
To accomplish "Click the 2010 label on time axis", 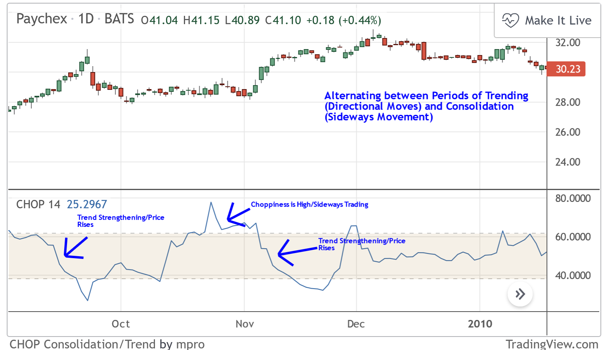I will [480, 324].
